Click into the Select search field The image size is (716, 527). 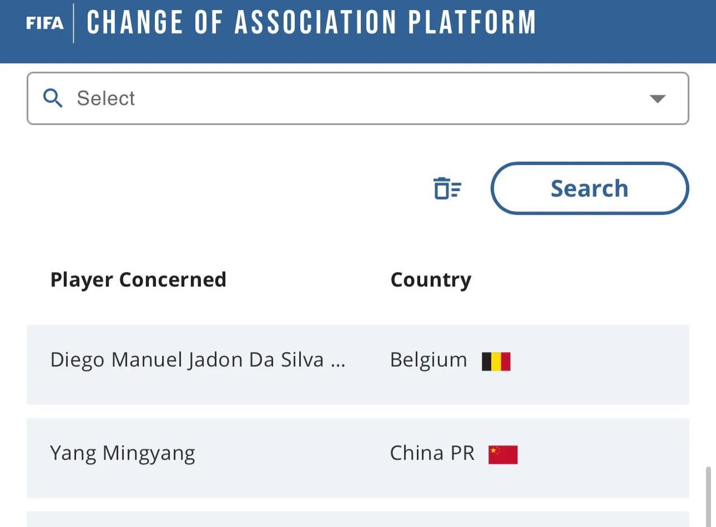[358, 99]
